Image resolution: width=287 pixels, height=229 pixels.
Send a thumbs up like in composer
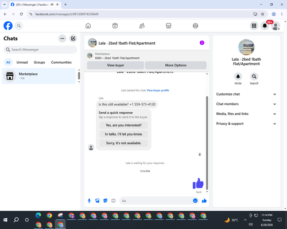click(204, 200)
